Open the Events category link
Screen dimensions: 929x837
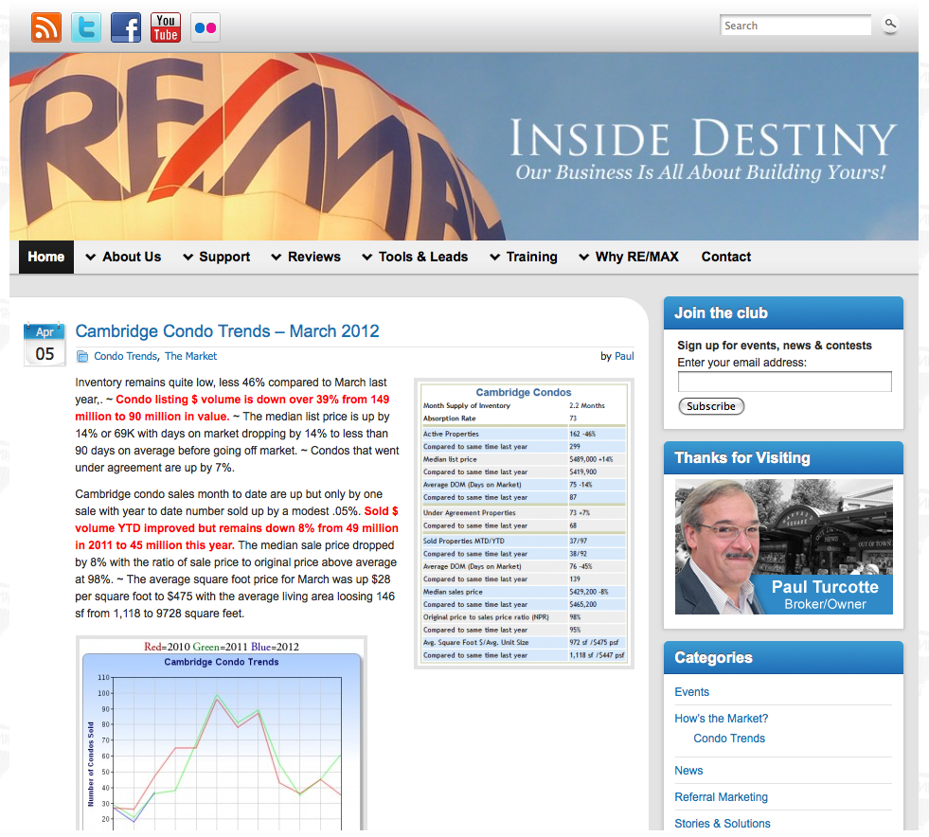691,692
